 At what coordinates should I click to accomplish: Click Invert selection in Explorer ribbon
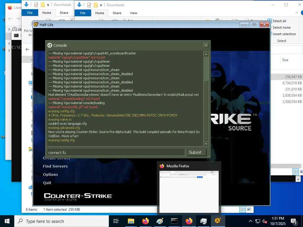(284, 34)
